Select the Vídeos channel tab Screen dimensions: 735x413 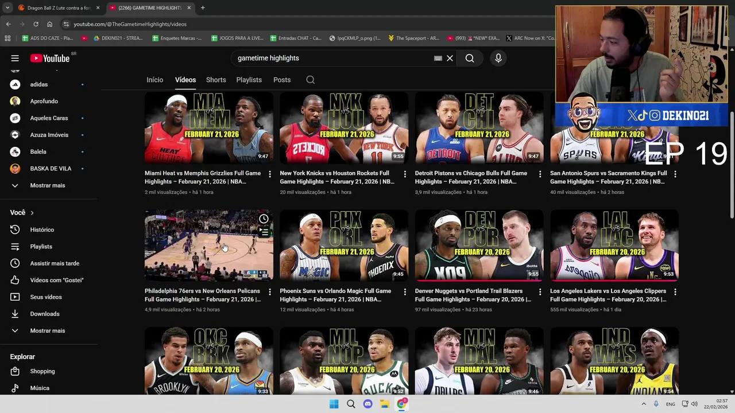(x=185, y=80)
